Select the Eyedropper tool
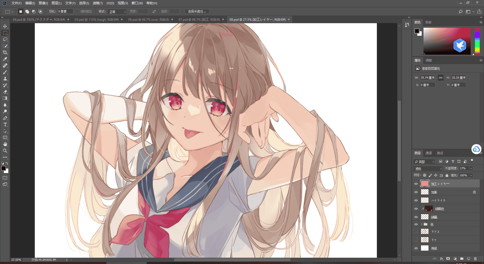The width and height of the screenshot is (484, 264). click(x=5, y=59)
